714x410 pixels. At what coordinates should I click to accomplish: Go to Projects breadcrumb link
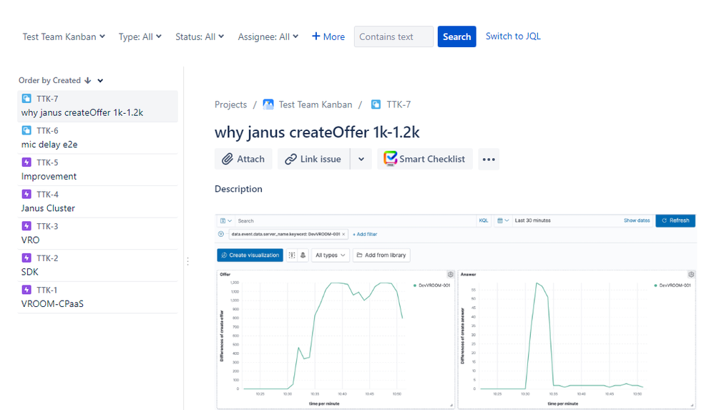point(230,104)
